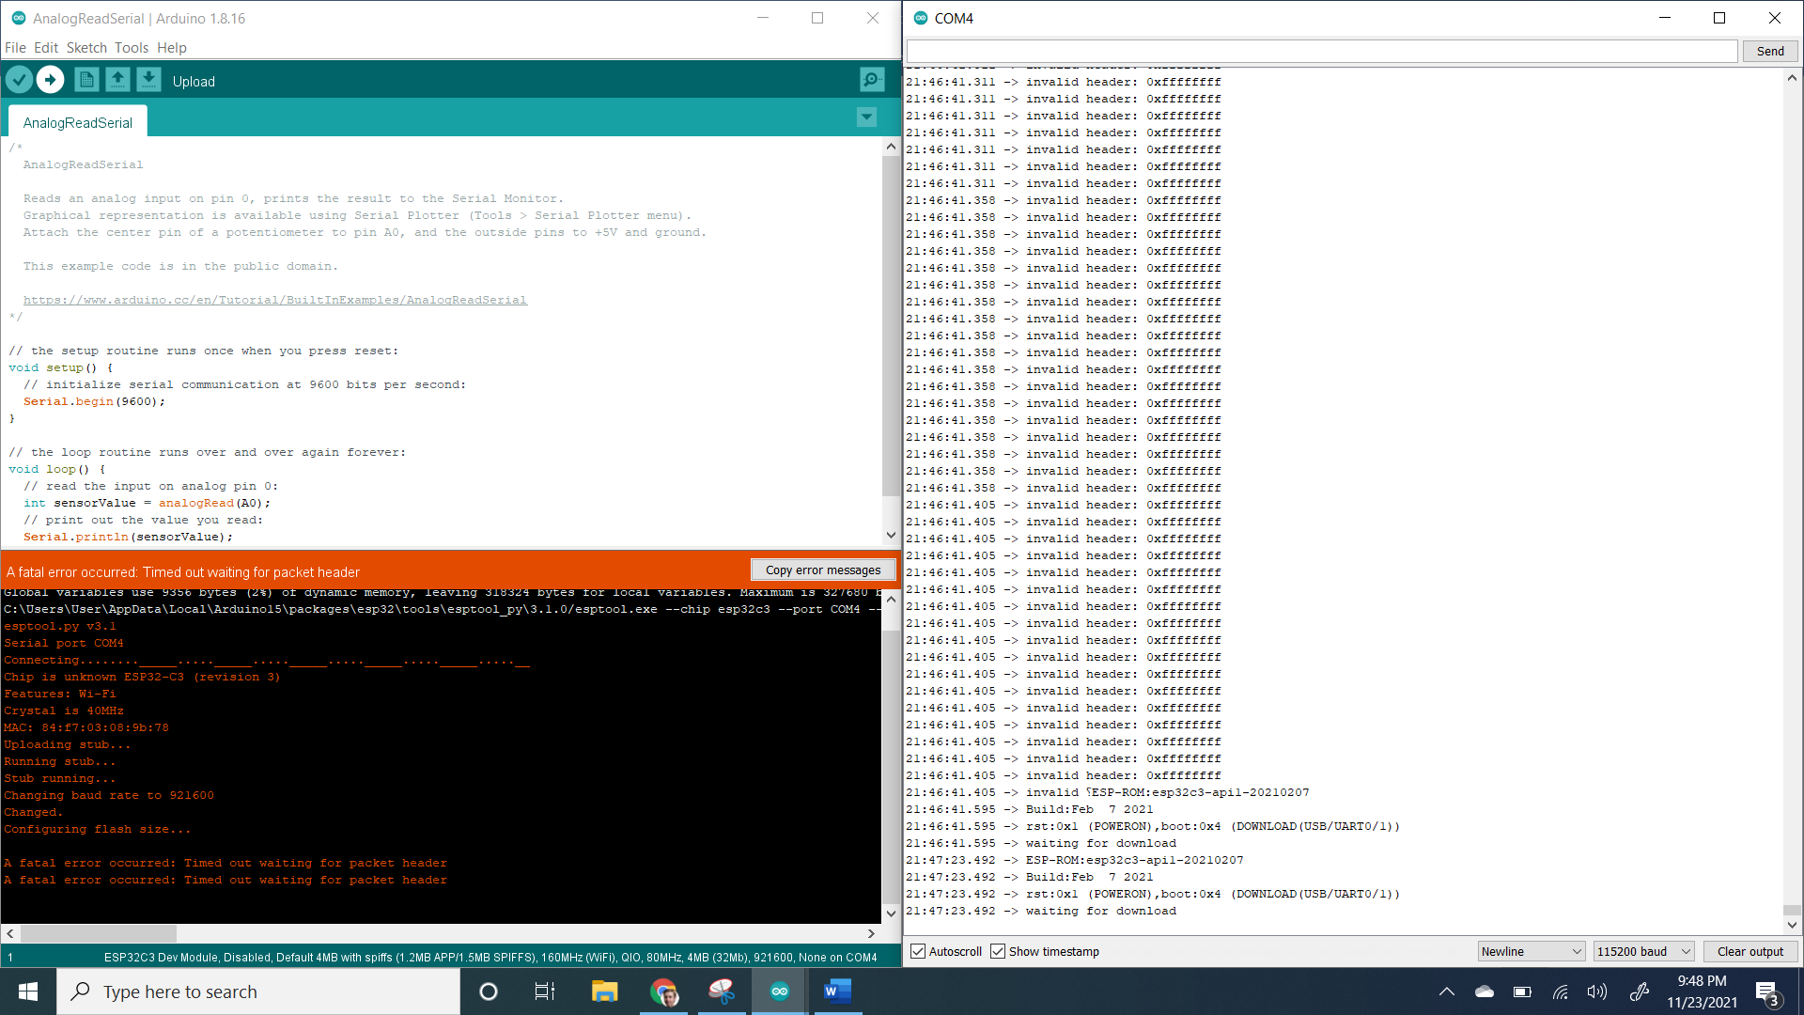Open the Tools menu in Arduino IDE
Screen dimensions: 1804x1015
pyautogui.click(x=129, y=47)
